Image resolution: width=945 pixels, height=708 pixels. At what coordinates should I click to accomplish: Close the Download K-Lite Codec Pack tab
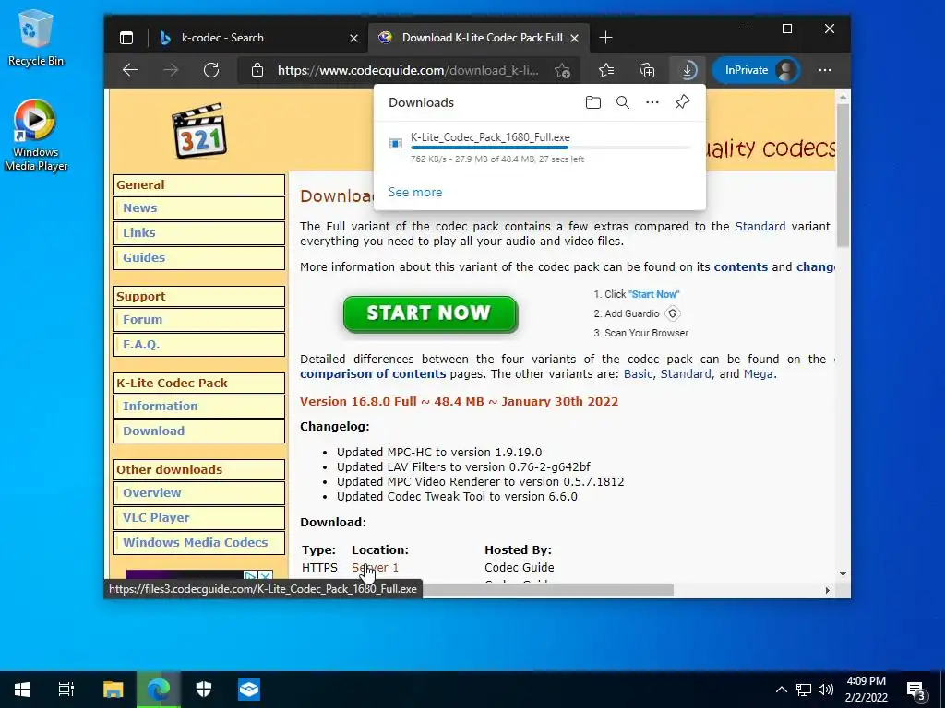[x=574, y=38]
